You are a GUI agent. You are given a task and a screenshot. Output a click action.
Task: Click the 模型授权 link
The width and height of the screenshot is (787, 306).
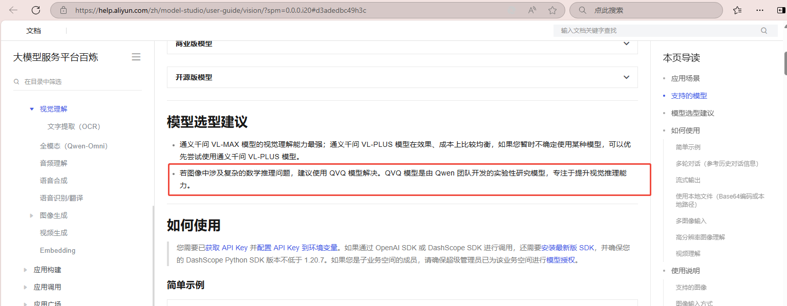(x=561, y=260)
